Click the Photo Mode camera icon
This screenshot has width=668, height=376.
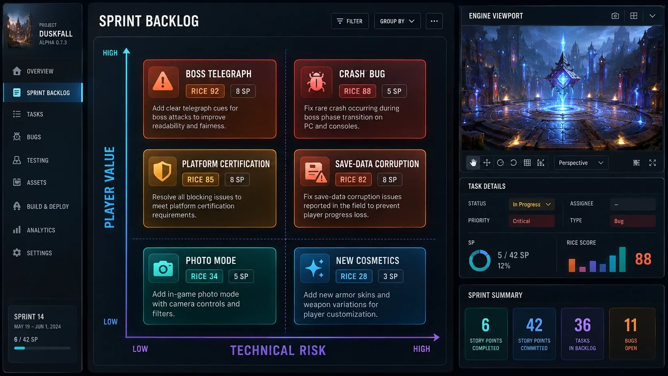coord(163,268)
